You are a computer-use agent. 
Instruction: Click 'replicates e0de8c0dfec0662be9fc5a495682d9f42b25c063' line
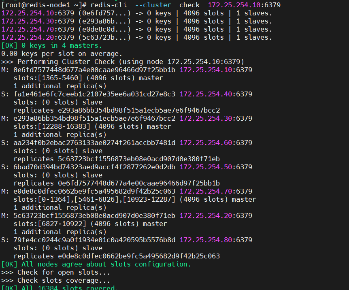point(117,256)
